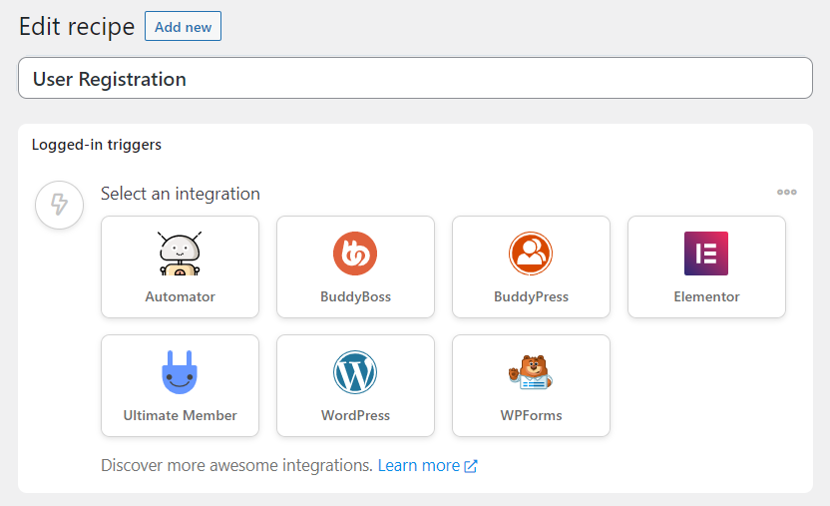Pick the BuddyPress integration logo
The width and height of the screenshot is (830, 506).
(x=531, y=253)
